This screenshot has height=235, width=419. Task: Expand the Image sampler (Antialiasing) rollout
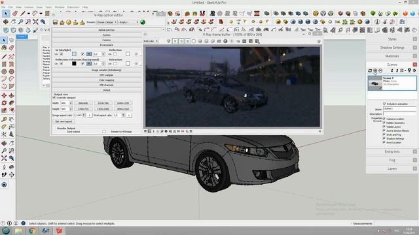106,70
